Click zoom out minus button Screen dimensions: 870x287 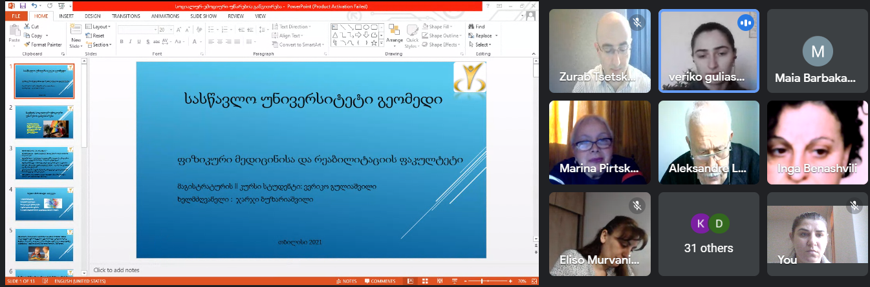coord(466,281)
